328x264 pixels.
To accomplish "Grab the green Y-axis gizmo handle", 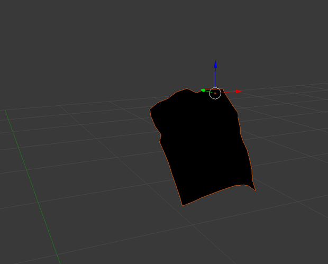I will 203,90.
